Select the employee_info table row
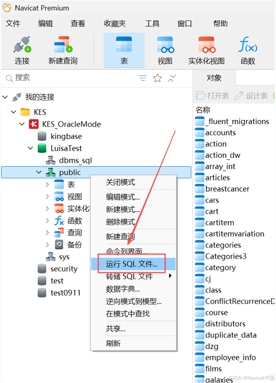Screen dimensions: 276x383 [226, 357]
